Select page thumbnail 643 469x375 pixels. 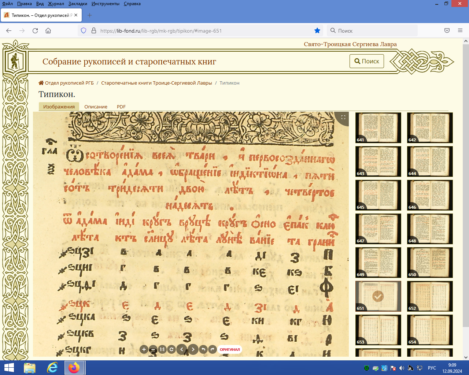(x=378, y=161)
